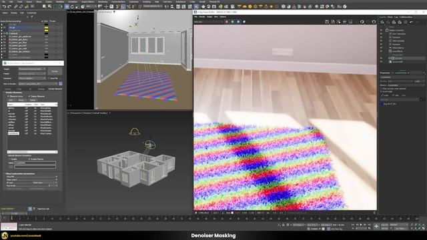
Task: Select the Unlink Selection tool
Action: point(21,7)
